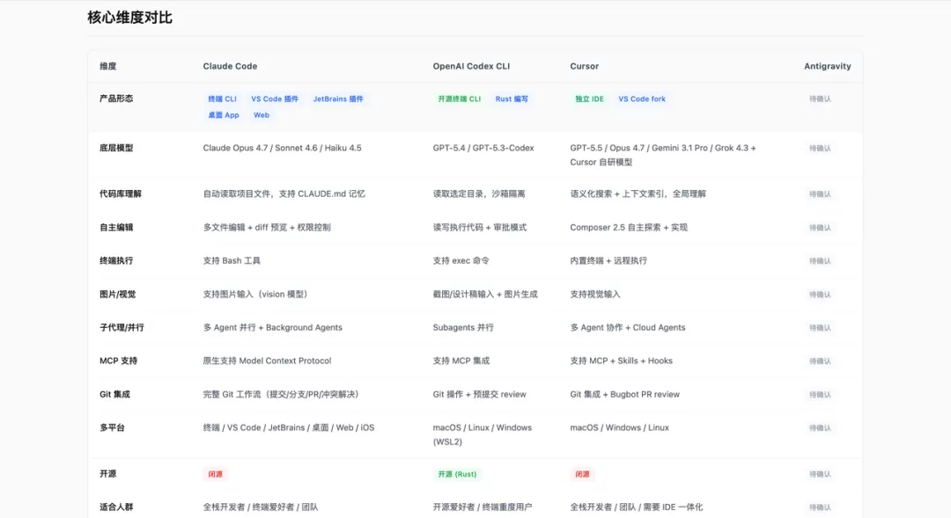Click the Claude Code column header
The image size is (951, 518).
[230, 66]
